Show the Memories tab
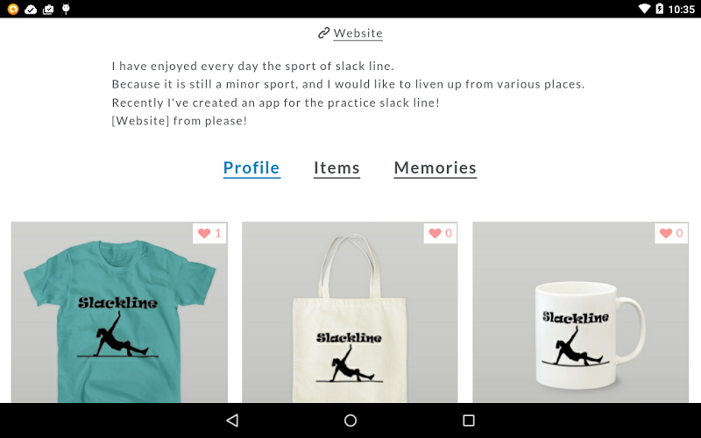 click(x=435, y=168)
